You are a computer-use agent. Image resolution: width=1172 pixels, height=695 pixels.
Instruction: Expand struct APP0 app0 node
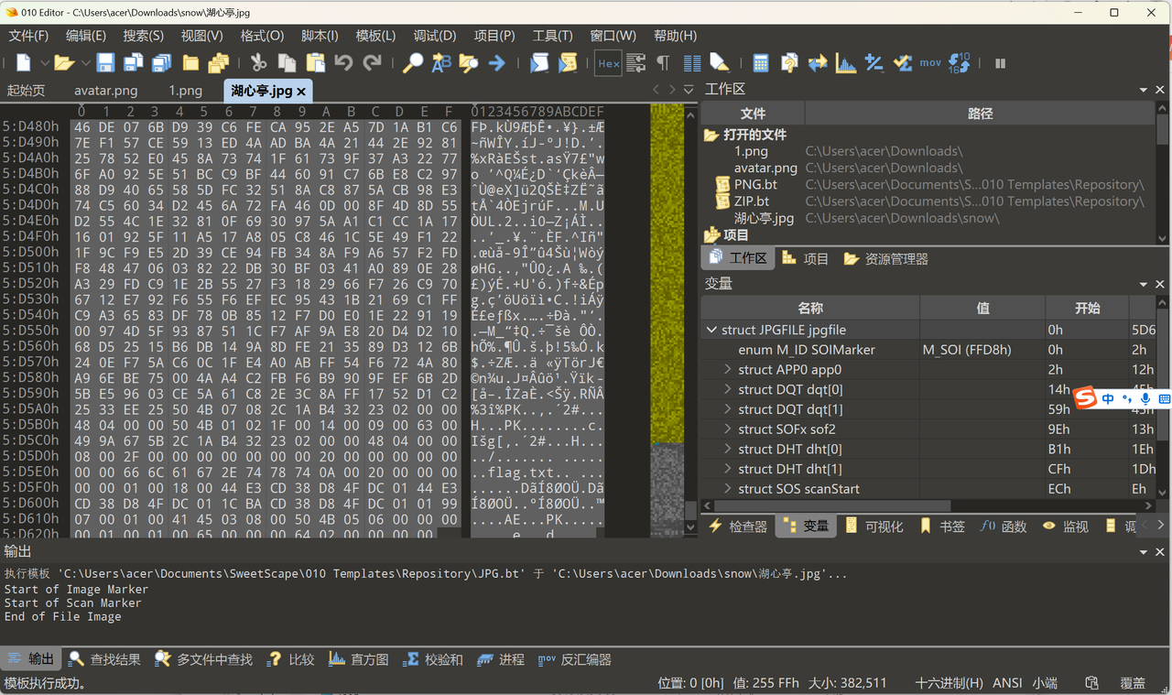(728, 370)
